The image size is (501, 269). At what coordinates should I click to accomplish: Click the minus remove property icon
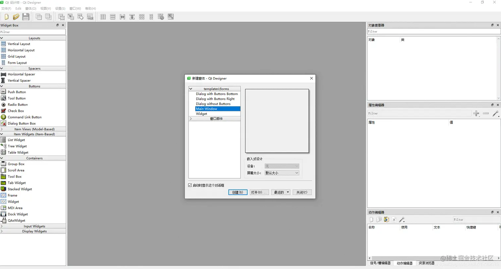pyautogui.click(x=486, y=113)
